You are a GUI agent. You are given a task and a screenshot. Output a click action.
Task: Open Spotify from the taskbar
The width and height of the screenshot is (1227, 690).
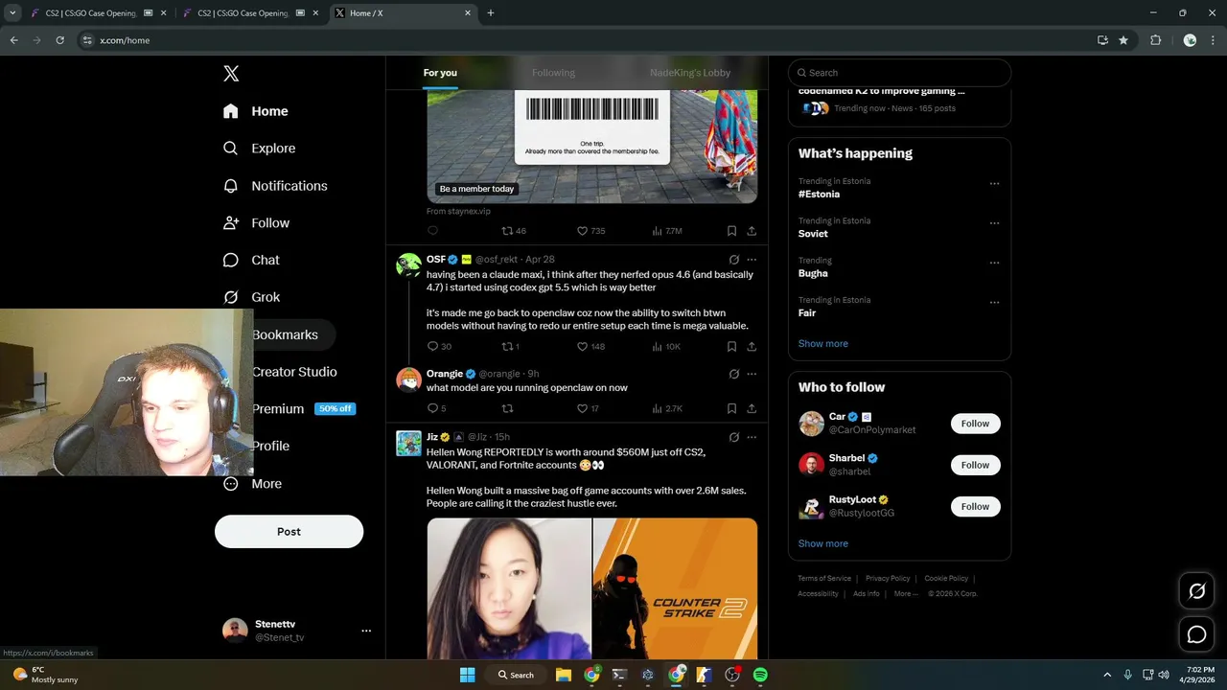(x=760, y=675)
